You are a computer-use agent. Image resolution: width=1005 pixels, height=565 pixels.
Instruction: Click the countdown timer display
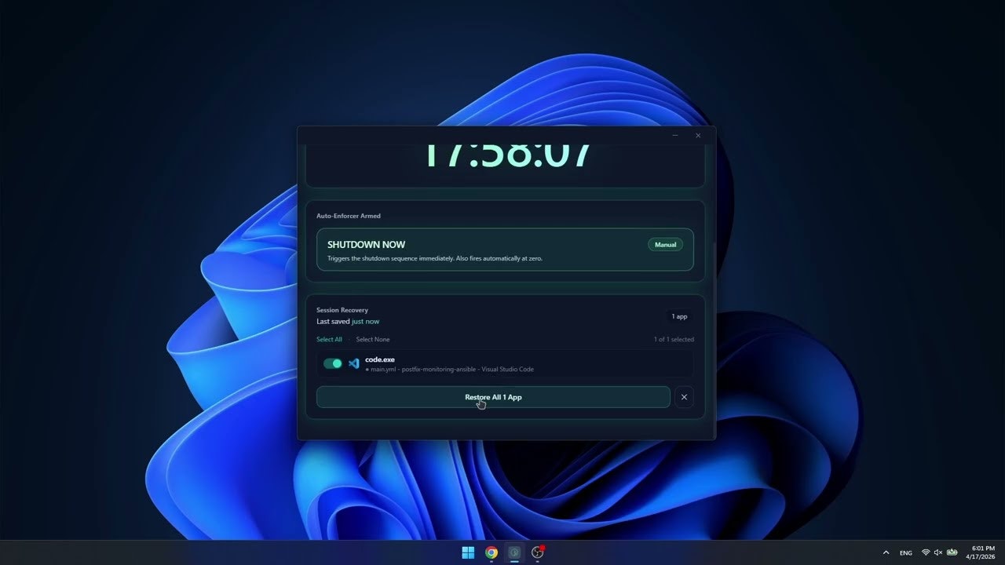506,155
